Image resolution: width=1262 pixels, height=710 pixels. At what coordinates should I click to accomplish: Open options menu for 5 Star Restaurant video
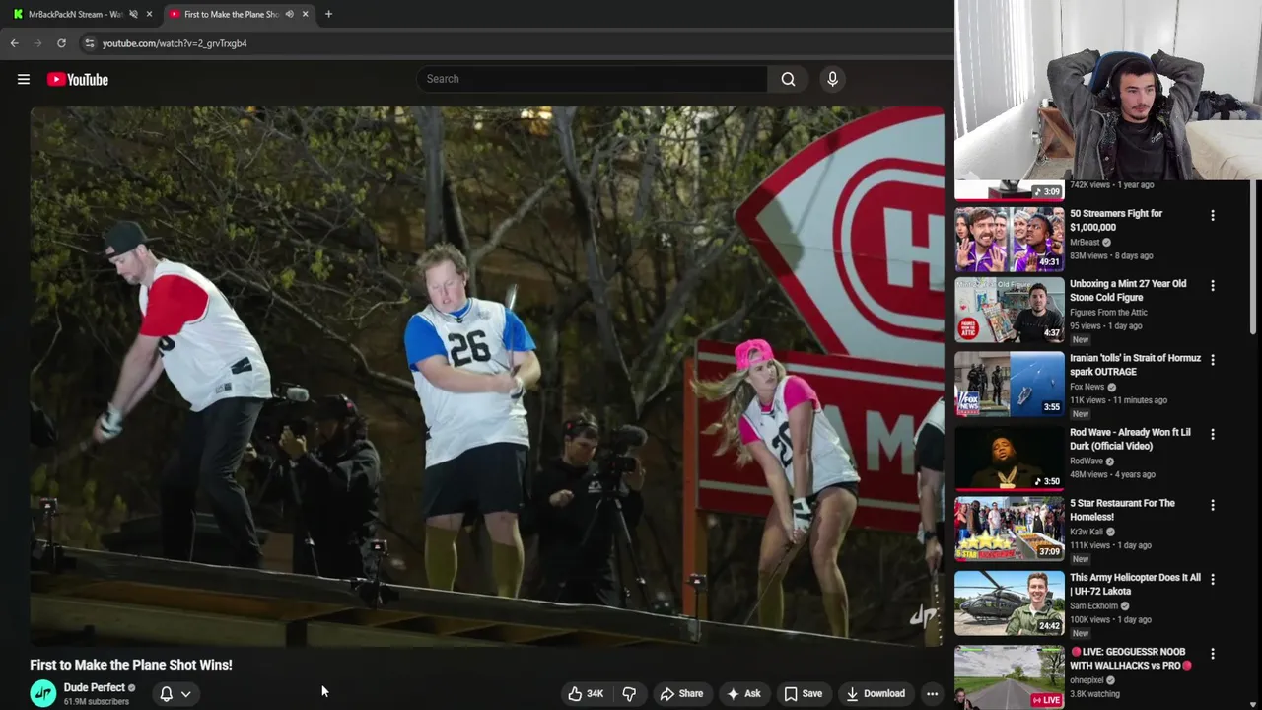click(x=1213, y=505)
